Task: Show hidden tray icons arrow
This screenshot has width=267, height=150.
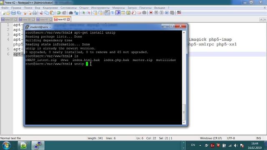Action: 200,145
